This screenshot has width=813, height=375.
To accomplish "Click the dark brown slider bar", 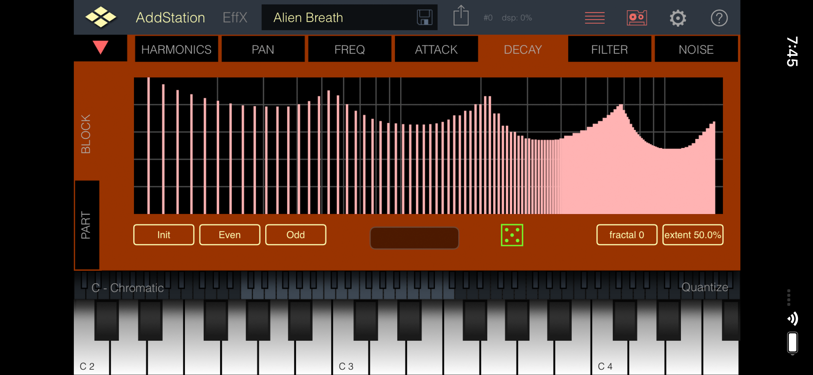I will pyautogui.click(x=414, y=238).
